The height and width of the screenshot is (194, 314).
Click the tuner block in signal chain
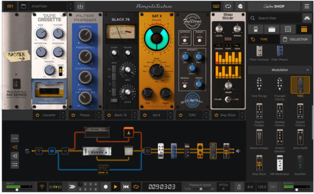point(39,151)
